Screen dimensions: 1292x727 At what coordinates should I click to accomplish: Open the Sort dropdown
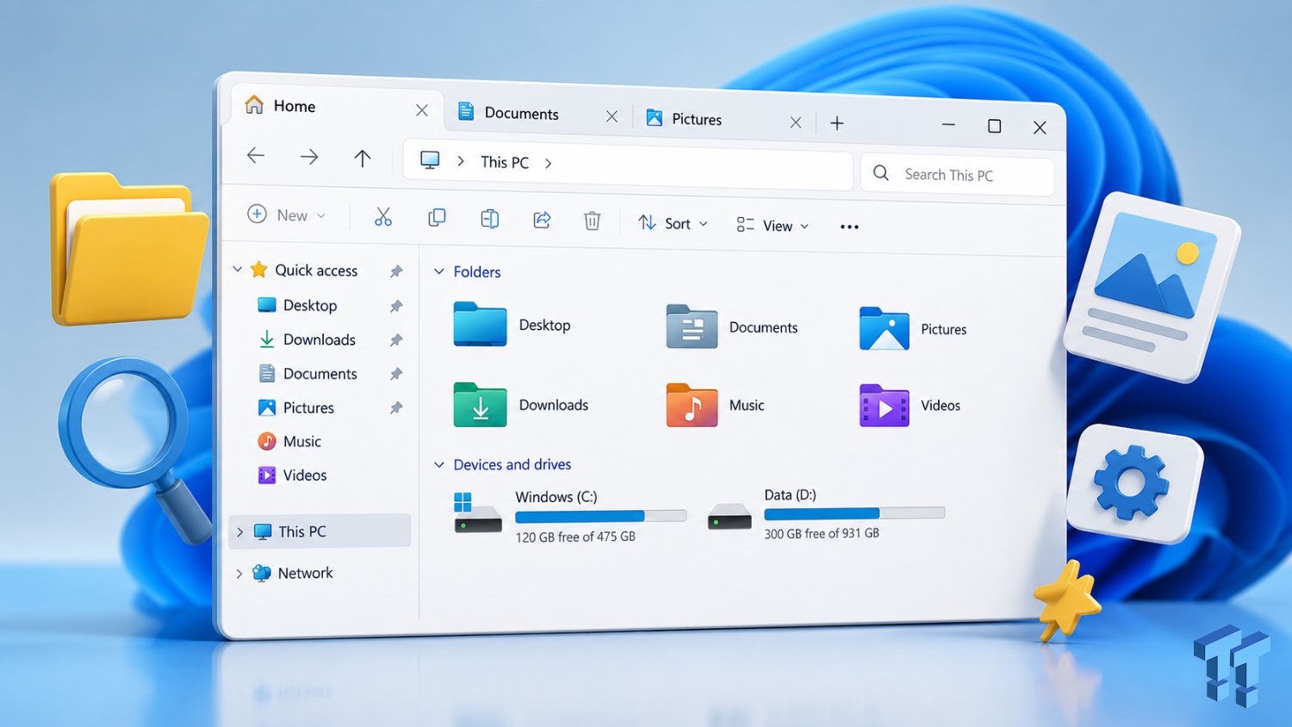coord(674,223)
